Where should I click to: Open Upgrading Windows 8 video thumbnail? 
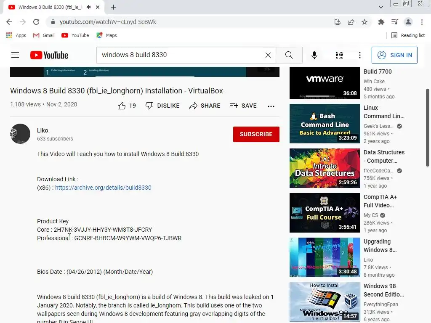(x=325, y=257)
